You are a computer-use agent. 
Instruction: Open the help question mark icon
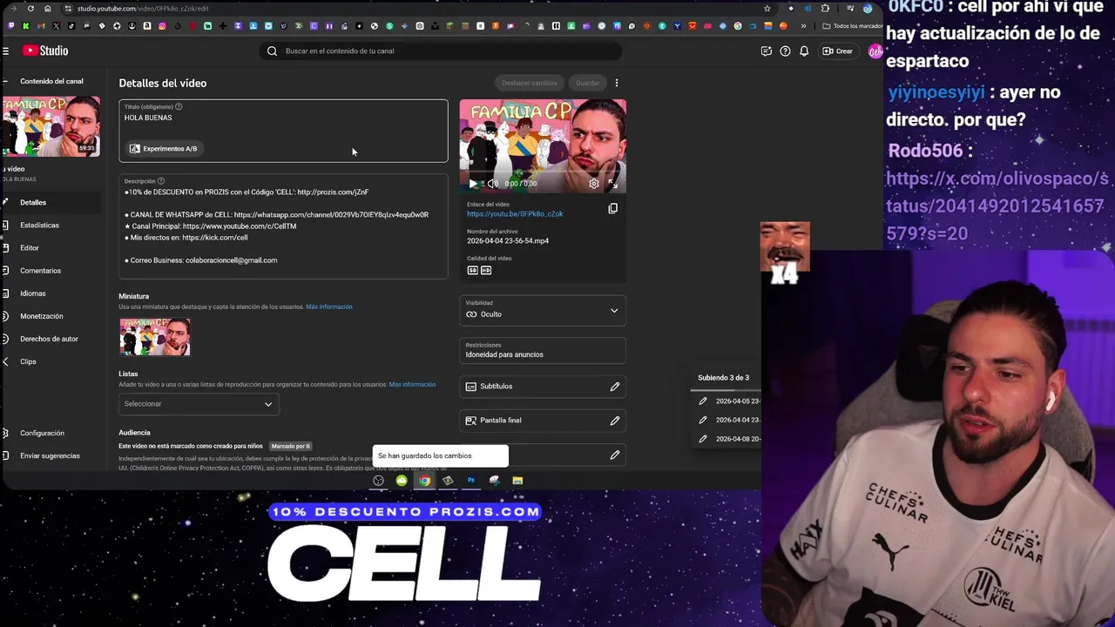tap(785, 51)
